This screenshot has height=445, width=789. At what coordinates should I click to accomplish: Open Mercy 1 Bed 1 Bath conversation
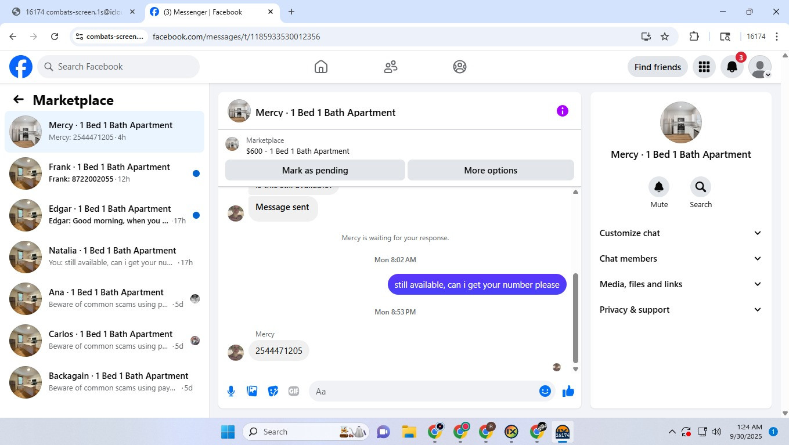pos(105,132)
